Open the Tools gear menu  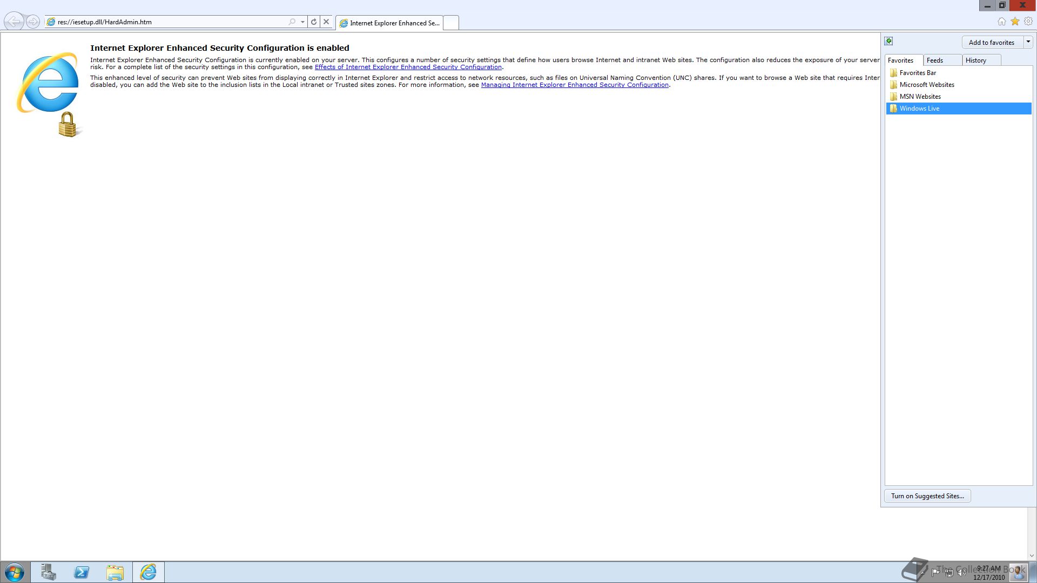pyautogui.click(x=1028, y=22)
